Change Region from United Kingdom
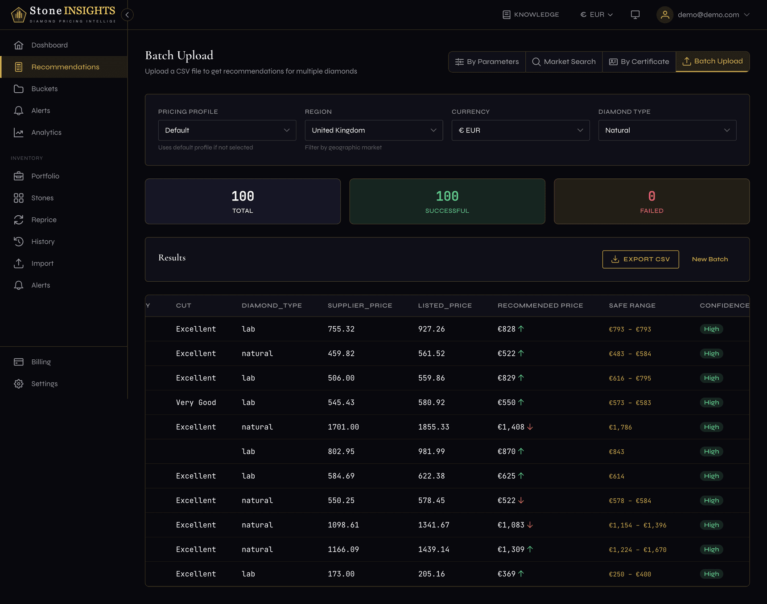 373,130
